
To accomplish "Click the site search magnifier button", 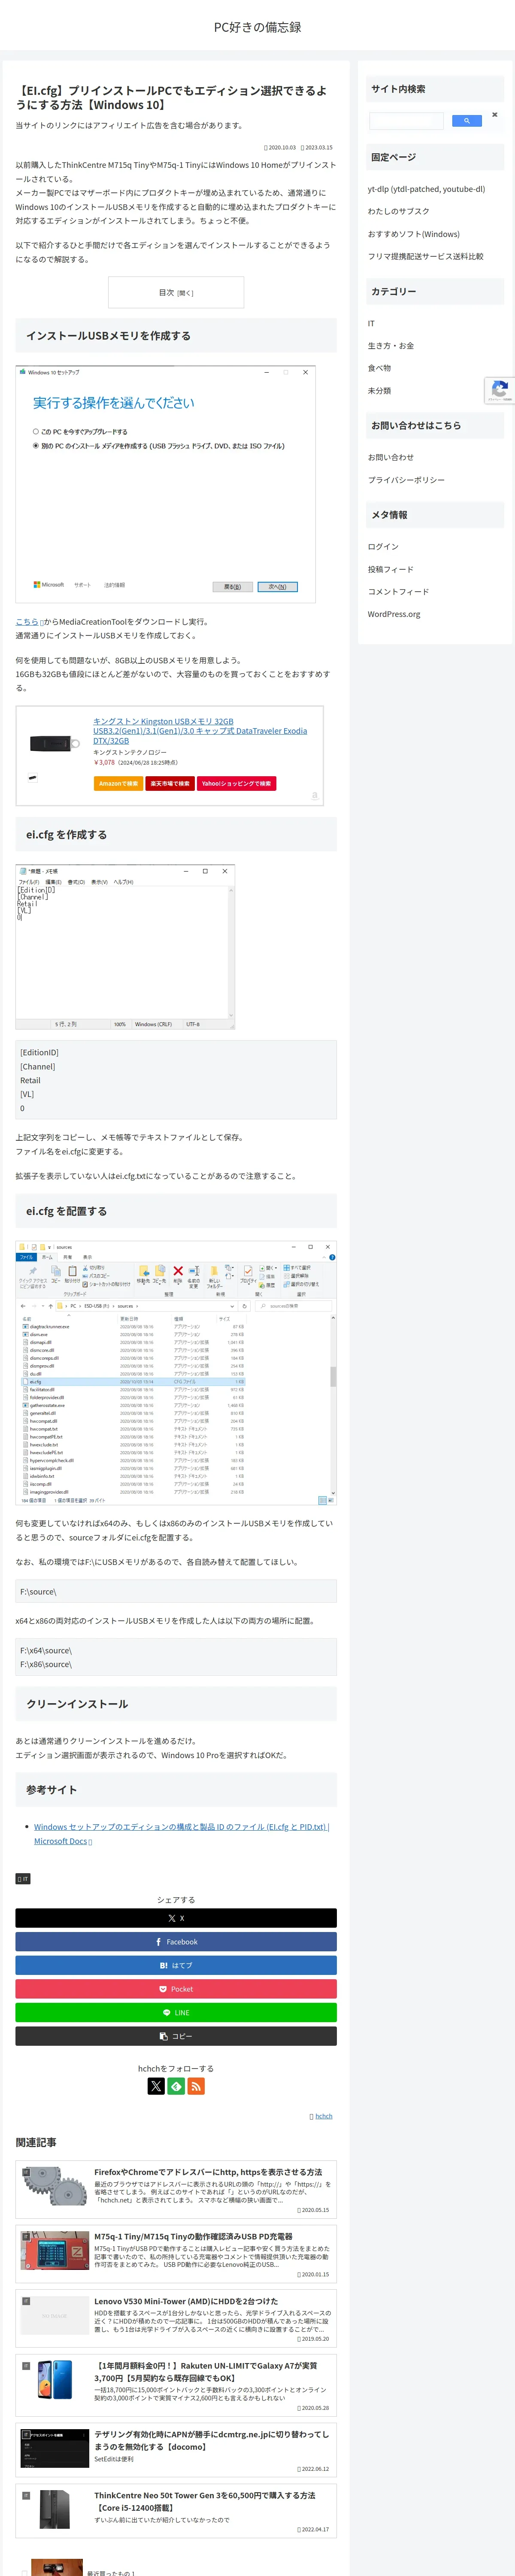I will 466,121.
